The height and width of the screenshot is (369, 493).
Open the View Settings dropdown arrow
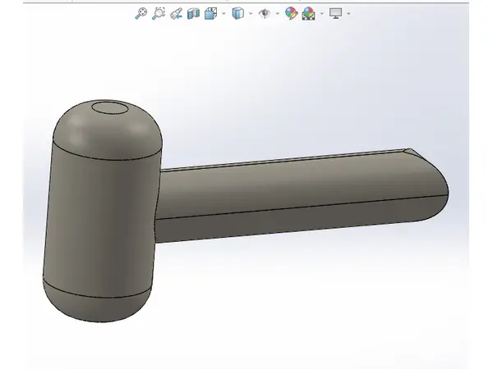click(348, 13)
